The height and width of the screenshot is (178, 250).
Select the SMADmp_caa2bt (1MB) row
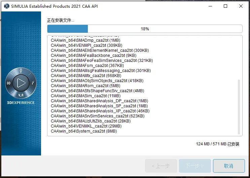pos(85,40)
